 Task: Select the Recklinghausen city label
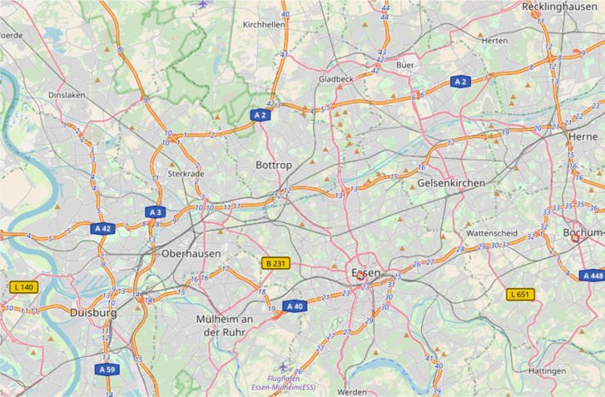(x=559, y=7)
